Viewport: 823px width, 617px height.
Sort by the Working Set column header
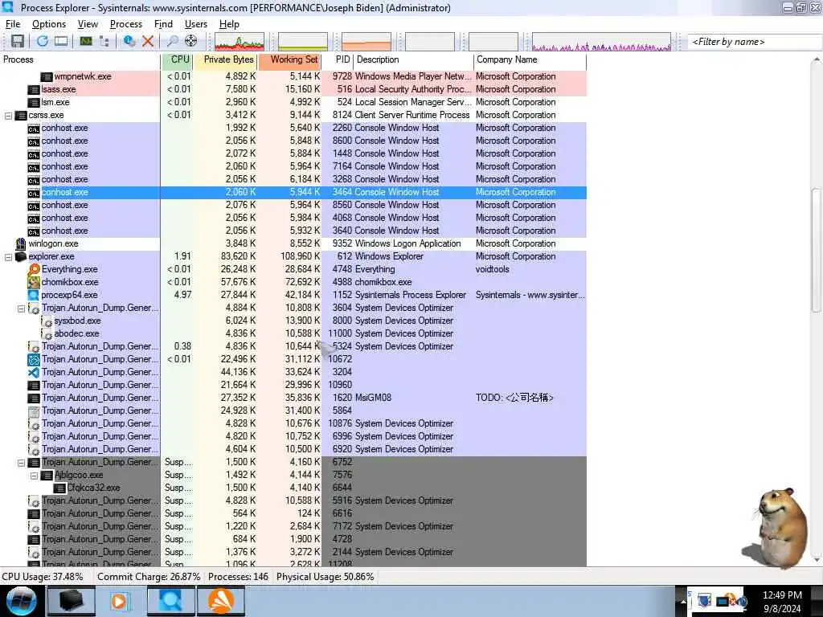click(289, 59)
